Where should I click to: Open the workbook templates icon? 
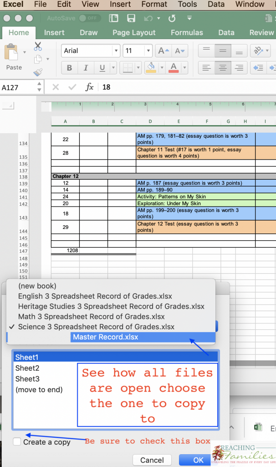(x=113, y=18)
